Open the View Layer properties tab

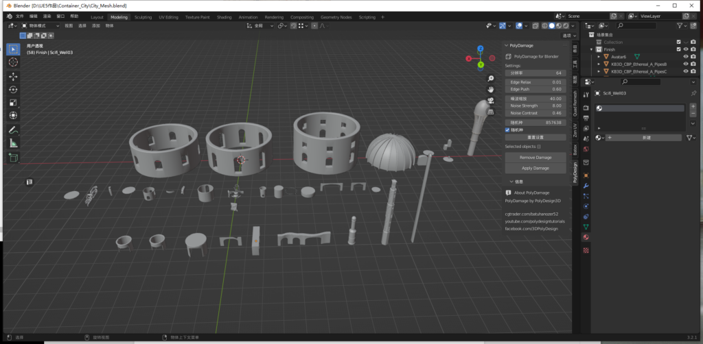[x=586, y=128]
